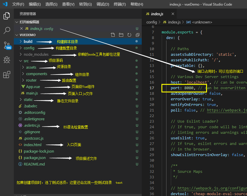Open the 文件(F) menu

[x=18, y=4]
